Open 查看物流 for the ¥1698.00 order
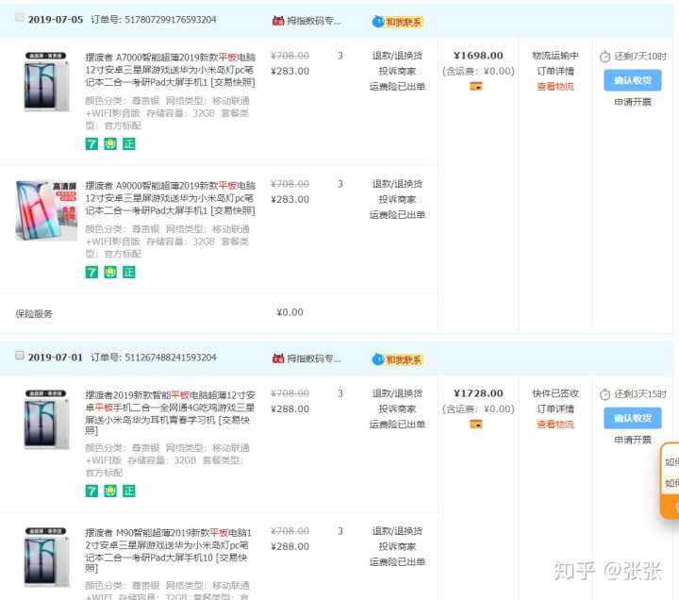Image resolution: width=679 pixels, height=600 pixels. [x=555, y=86]
